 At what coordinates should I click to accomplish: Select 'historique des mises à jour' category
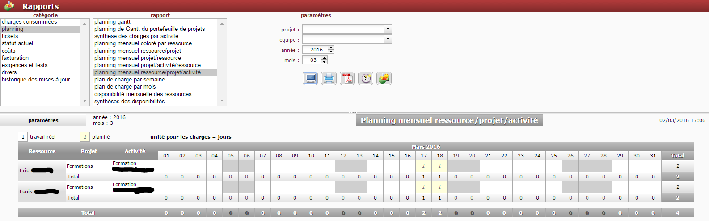coord(40,80)
